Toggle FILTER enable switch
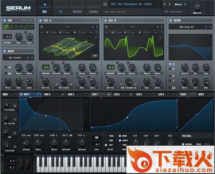The height and width of the screenshot is (174, 215). [171, 20]
